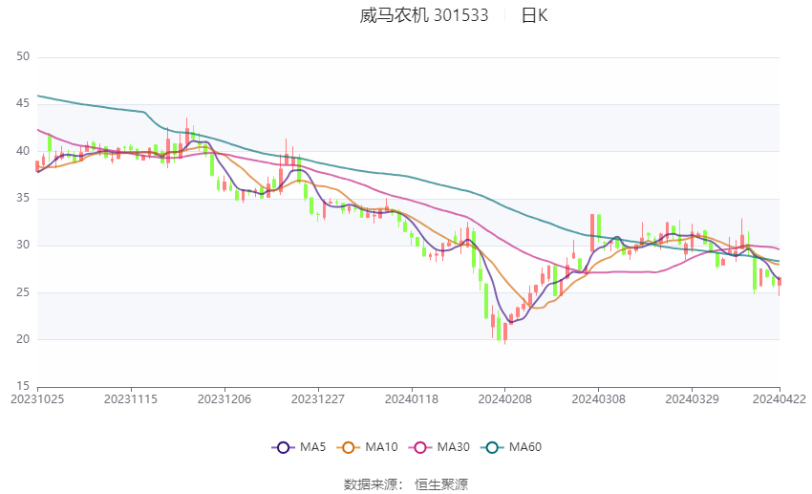
Task: Hide the MA5 line via its label
Action: point(314,447)
